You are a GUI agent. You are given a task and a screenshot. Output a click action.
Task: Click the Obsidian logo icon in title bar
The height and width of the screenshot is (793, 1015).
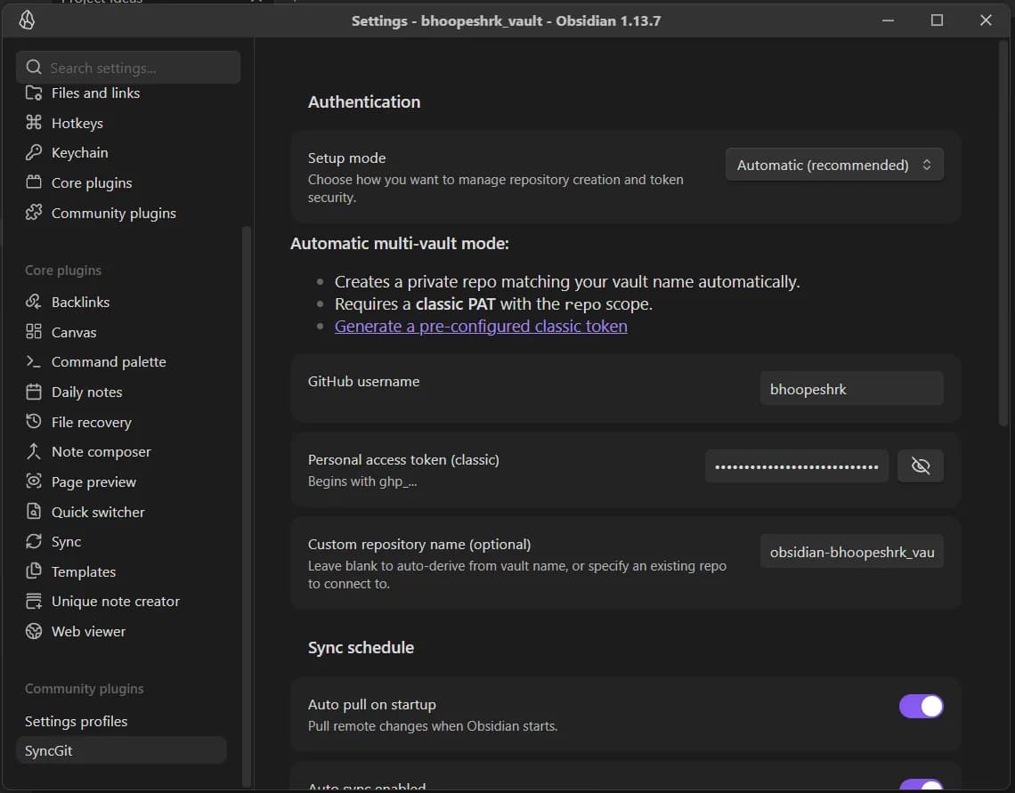coord(27,20)
